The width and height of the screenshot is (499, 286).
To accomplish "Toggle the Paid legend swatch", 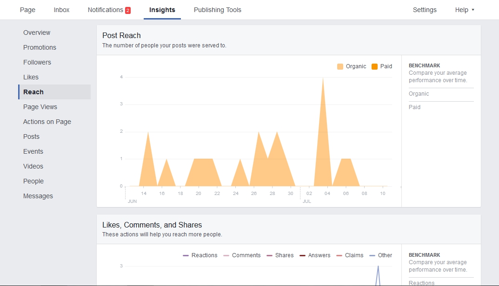I will [x=374, y=66].
